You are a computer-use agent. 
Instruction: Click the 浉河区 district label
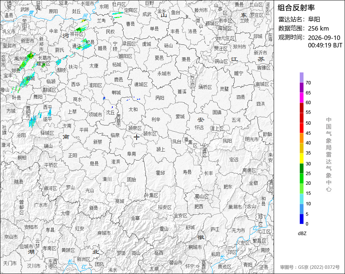[x=50, y=188]
